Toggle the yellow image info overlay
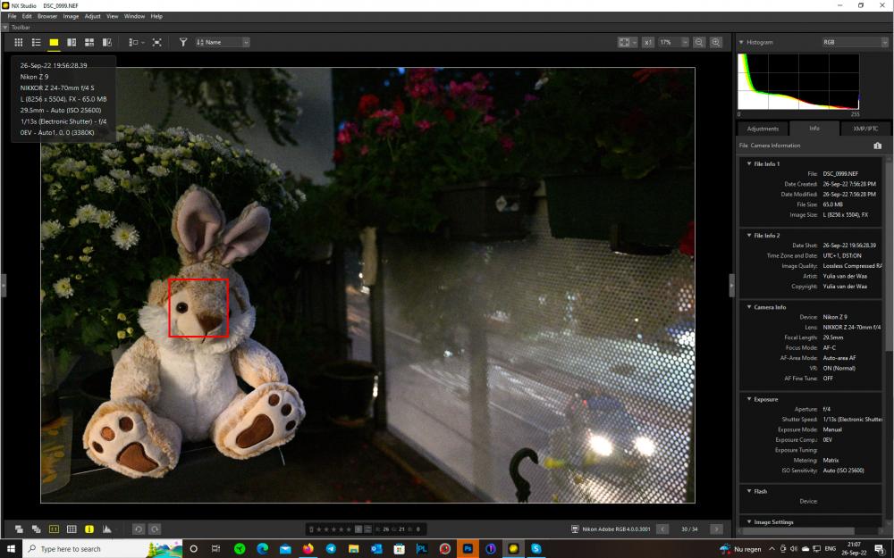 click(89, 529)
